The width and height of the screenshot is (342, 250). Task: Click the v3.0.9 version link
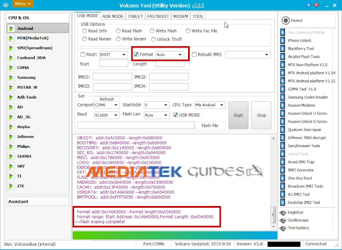(198, 5)
